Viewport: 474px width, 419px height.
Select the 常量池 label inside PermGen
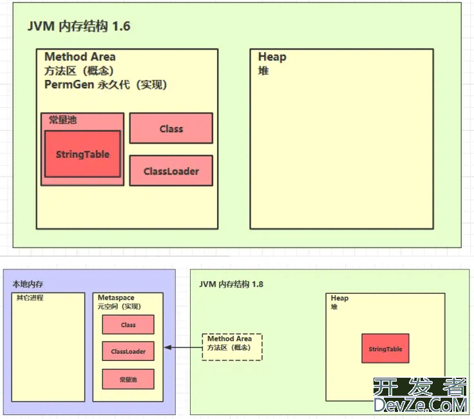(63, 120)
